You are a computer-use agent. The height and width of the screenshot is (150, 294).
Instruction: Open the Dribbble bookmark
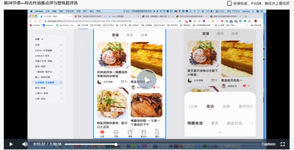[x=35, y=25]
